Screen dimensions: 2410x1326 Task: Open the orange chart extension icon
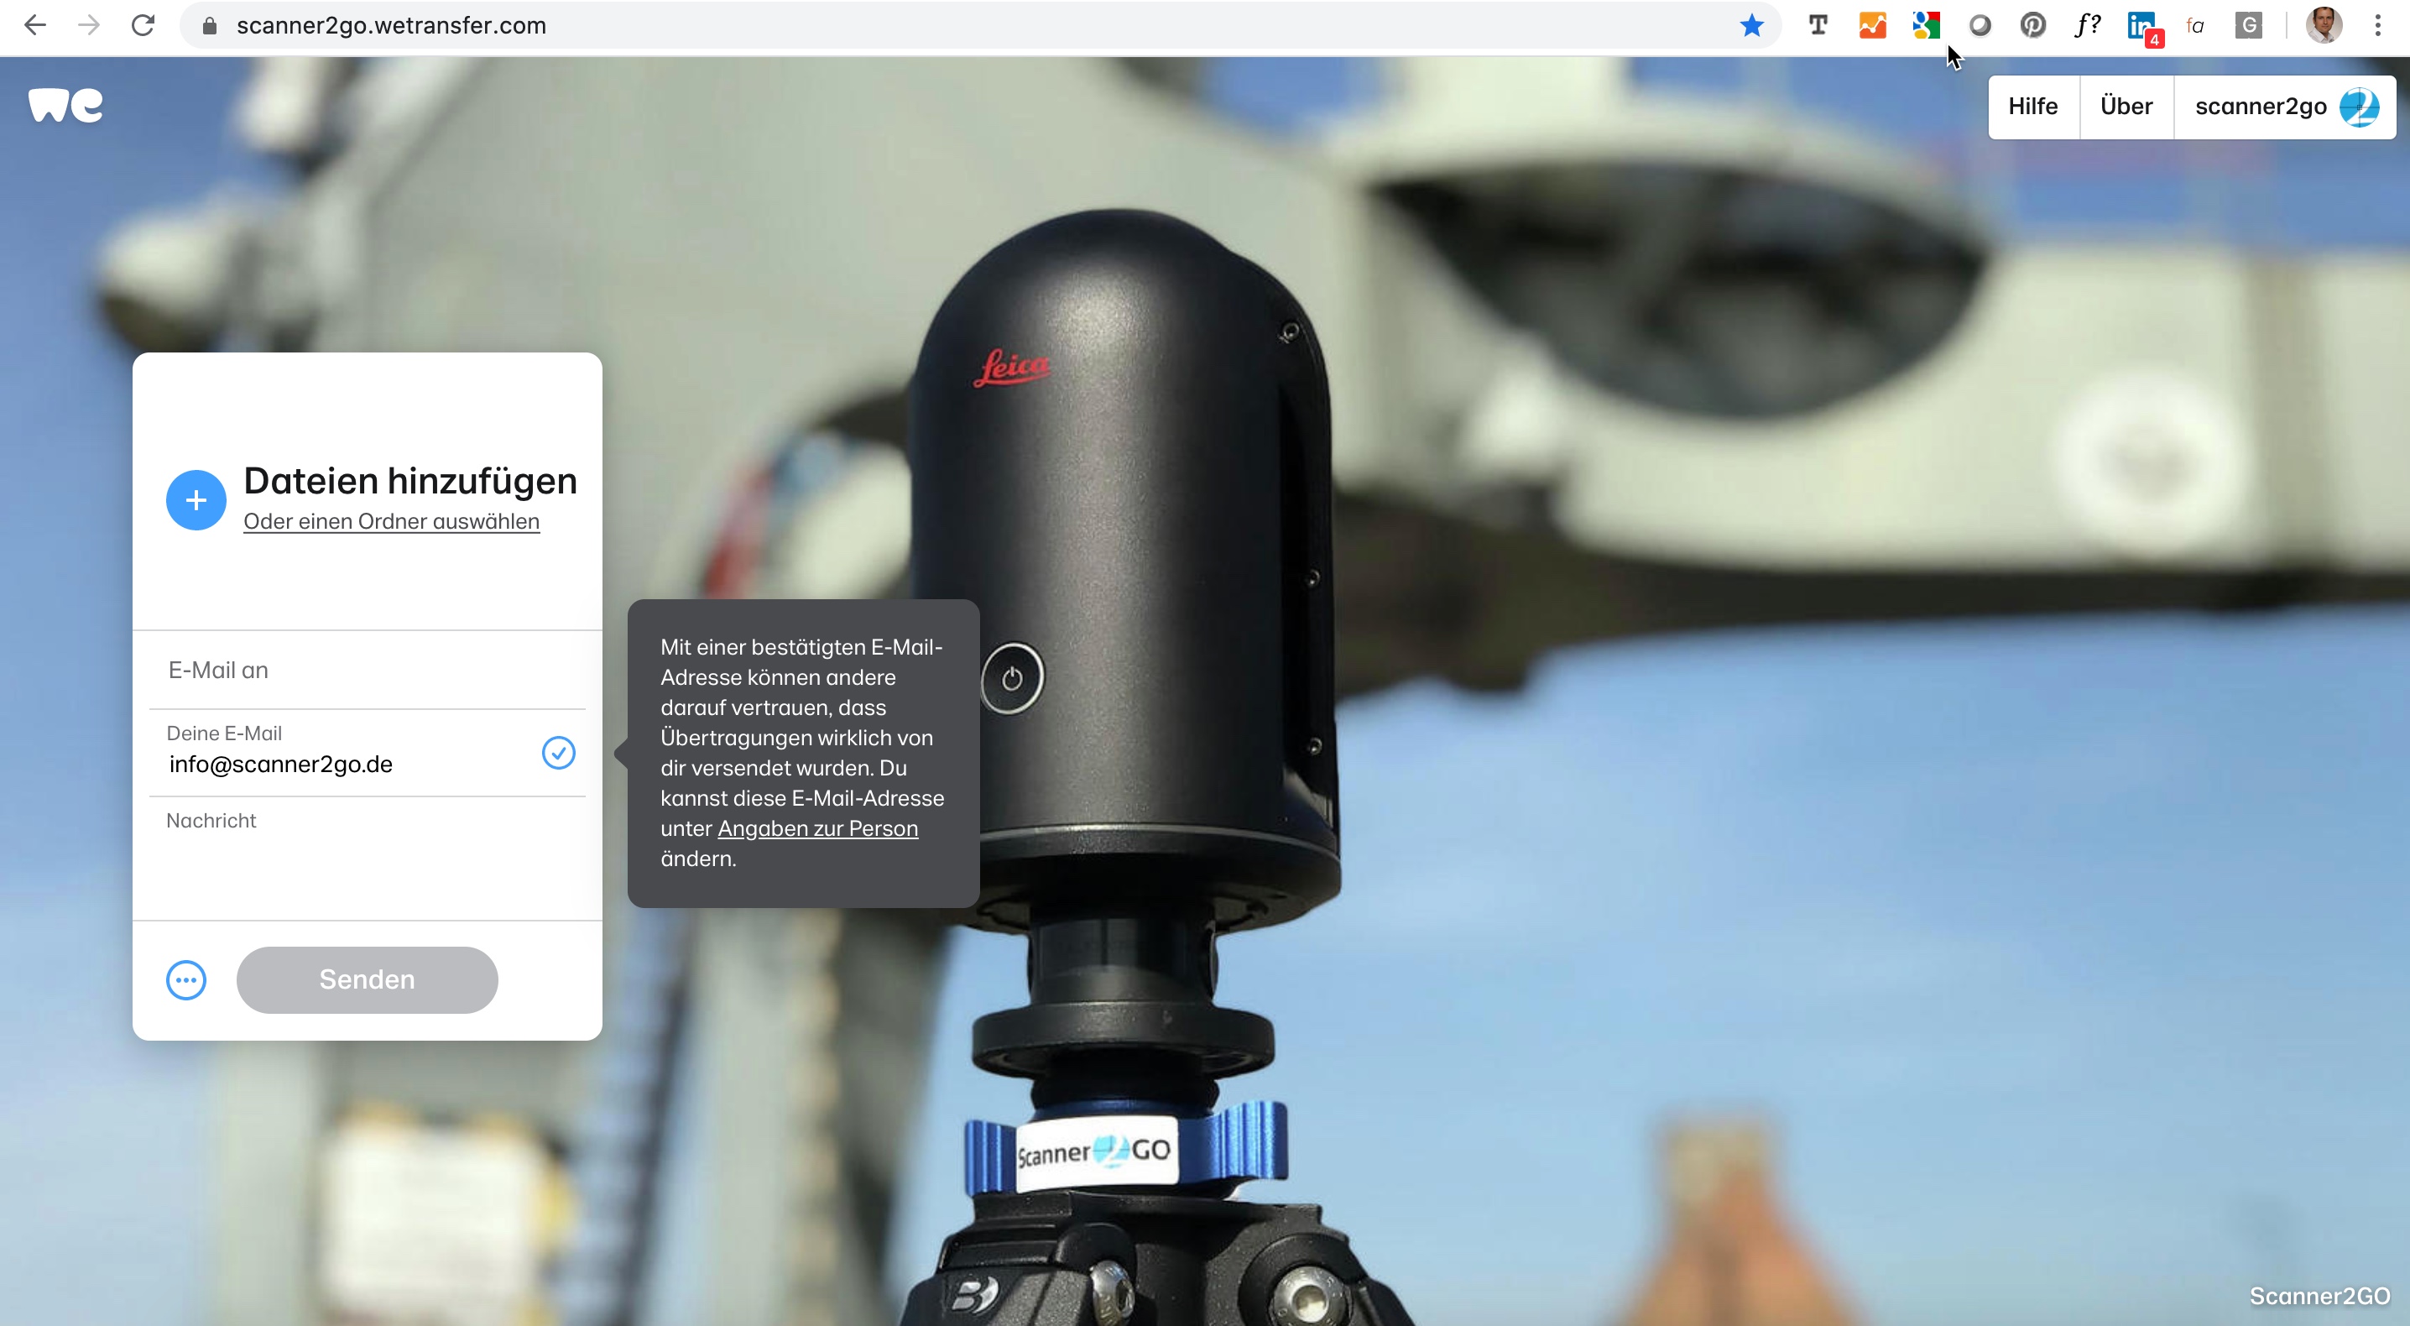[x=1872, y=25]
